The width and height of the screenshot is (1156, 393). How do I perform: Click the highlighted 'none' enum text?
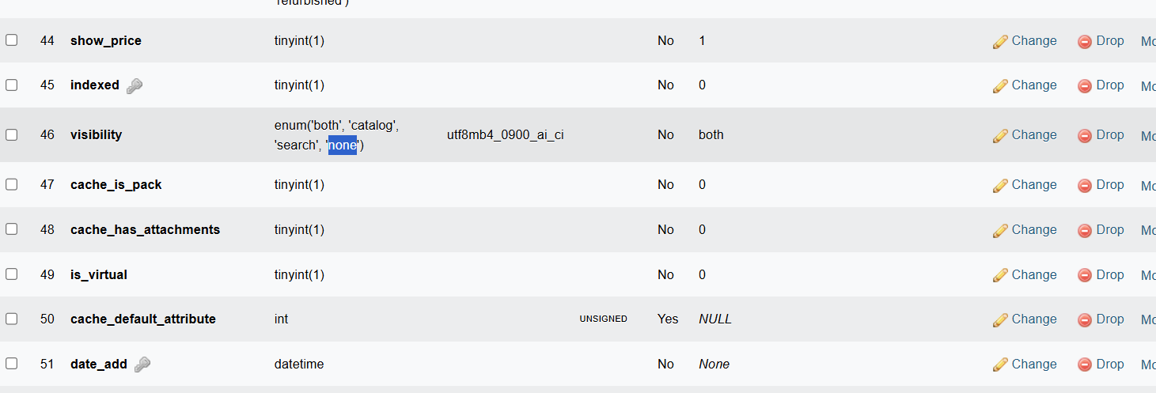click(343, 145)
